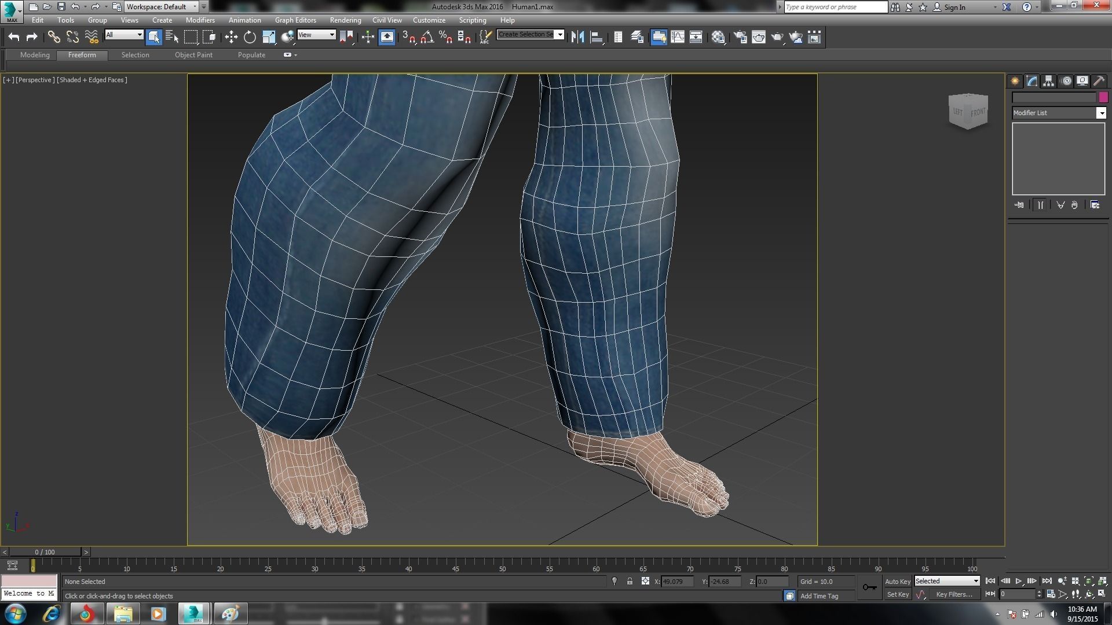
Task: Jump with the Go to End button
Action: click(x=1047, y=581)
